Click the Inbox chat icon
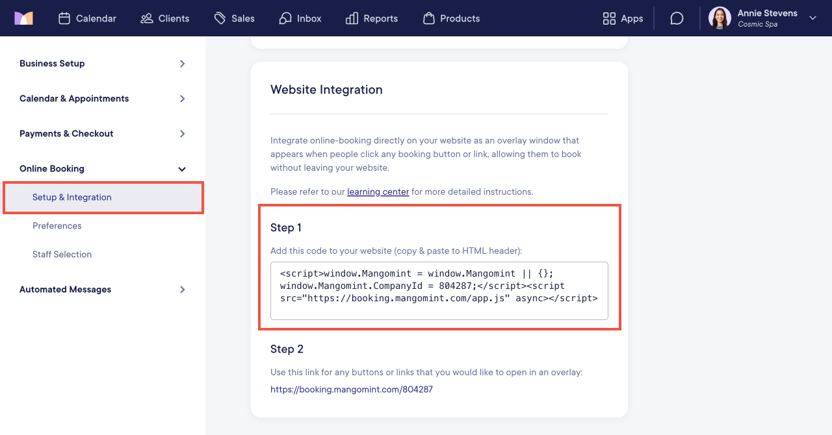 [285, 18]
